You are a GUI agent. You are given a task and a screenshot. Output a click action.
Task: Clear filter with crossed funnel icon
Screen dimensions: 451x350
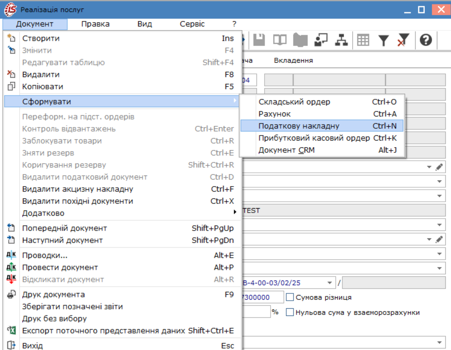[403, 40]
